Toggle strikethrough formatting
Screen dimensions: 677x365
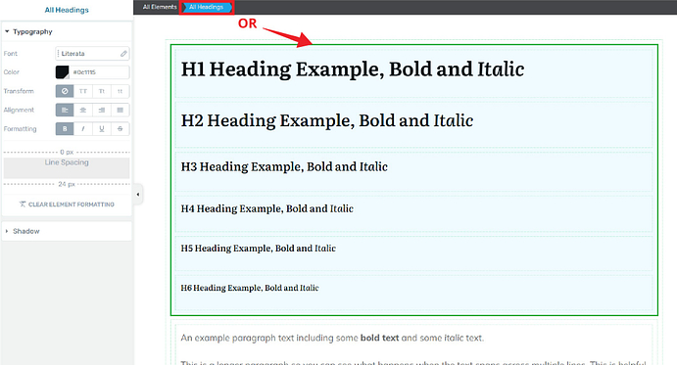[121, 128]
